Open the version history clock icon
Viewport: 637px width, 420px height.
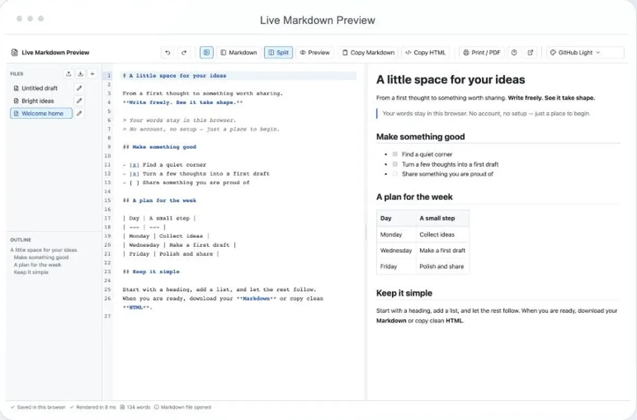pyautogui.click(x=514, y=53)
